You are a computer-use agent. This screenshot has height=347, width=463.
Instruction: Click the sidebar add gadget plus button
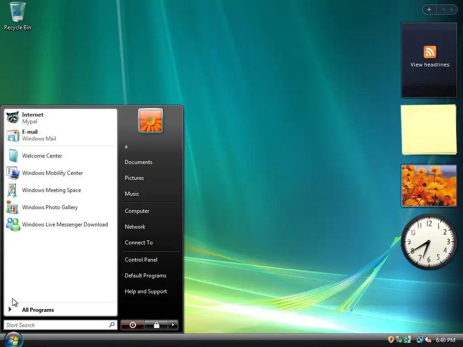point(429,9)
